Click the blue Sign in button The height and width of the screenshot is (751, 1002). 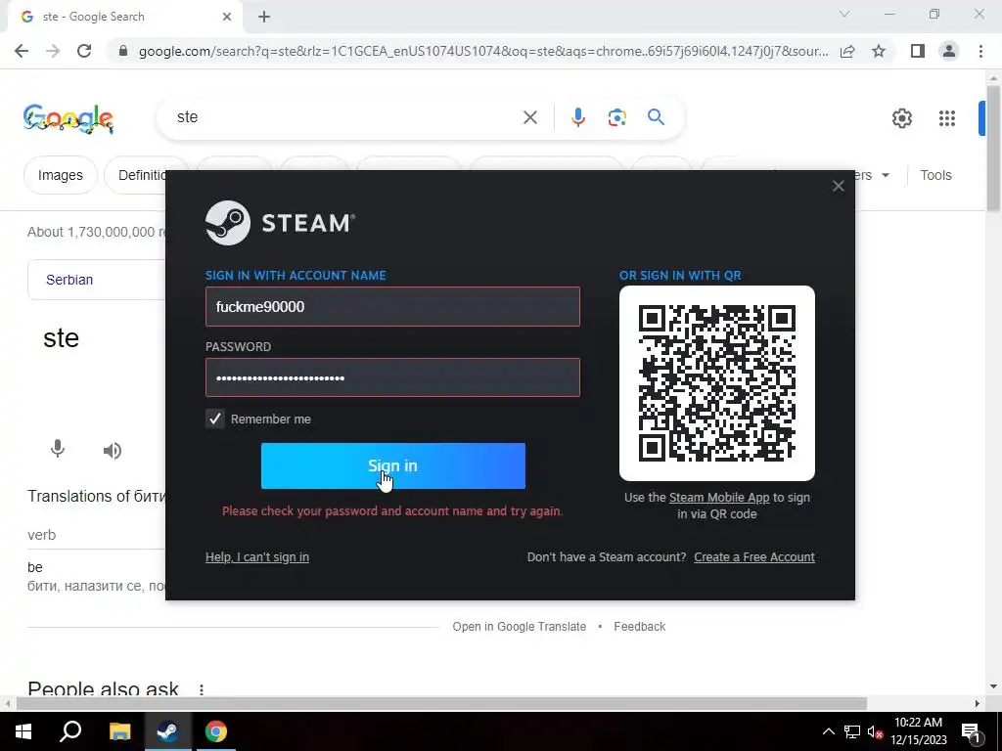pos(393,465)
